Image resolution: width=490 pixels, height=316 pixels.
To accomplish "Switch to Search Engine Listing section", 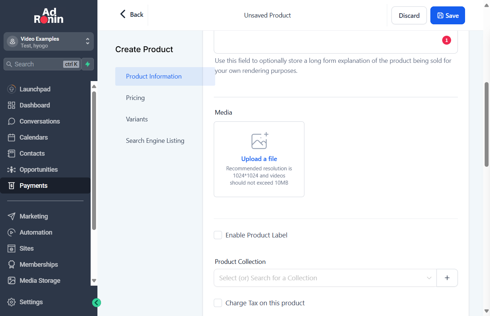I will 155,141.
